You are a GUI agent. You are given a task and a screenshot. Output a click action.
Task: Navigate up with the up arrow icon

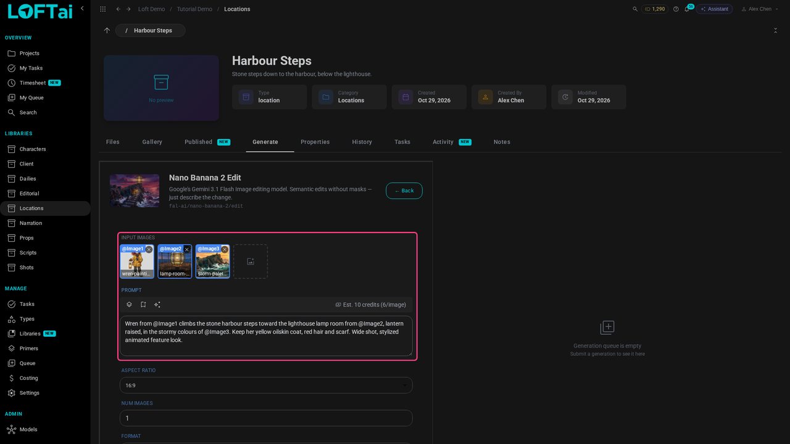107,30
